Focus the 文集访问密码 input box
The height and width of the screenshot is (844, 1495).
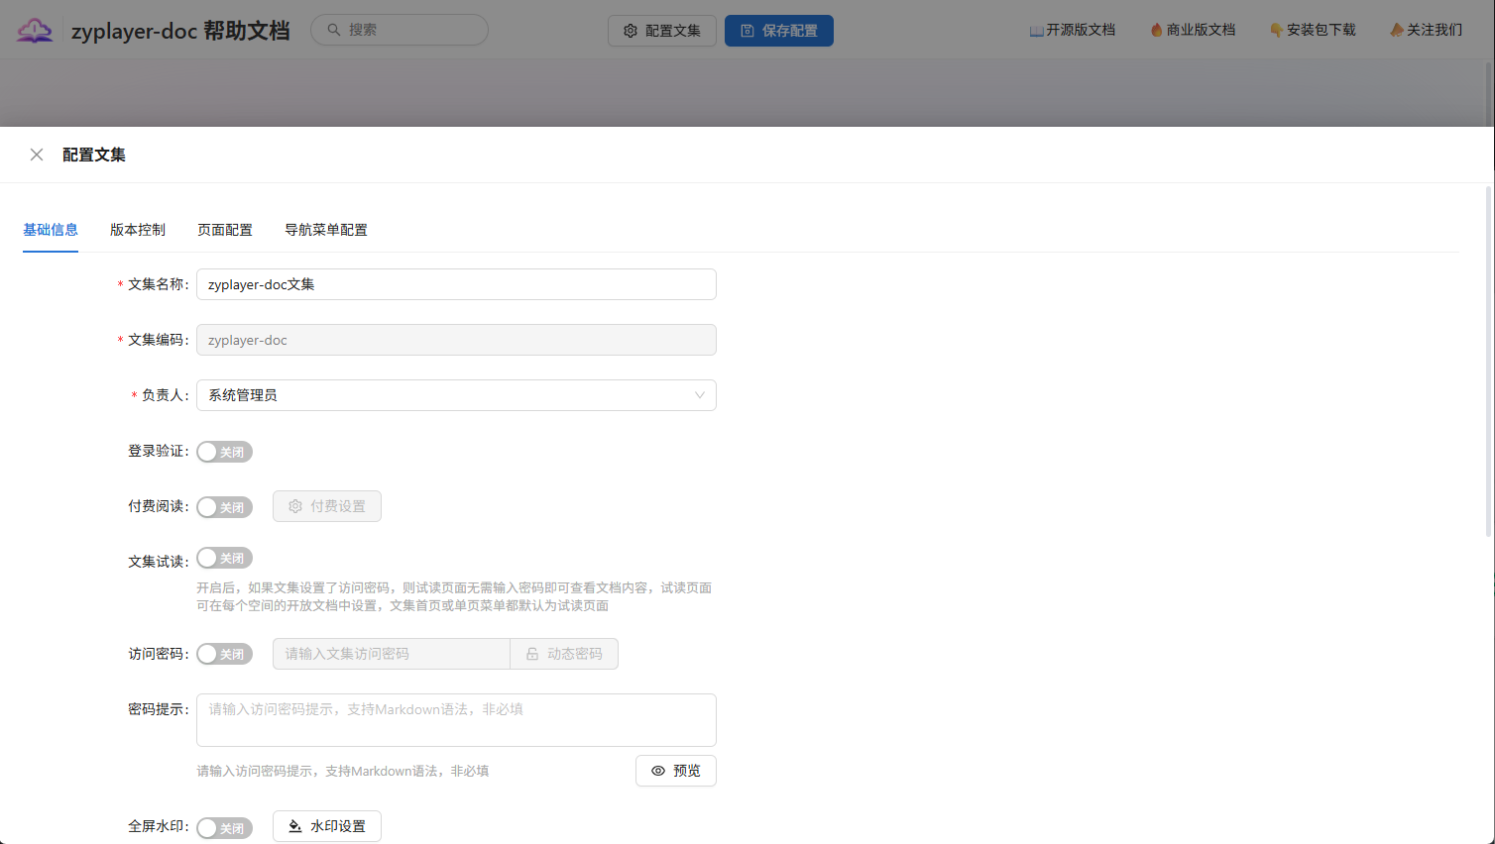(392, 654)
